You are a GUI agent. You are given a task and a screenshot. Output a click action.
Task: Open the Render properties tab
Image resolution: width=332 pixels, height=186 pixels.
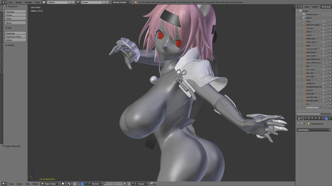click(306, 118)
